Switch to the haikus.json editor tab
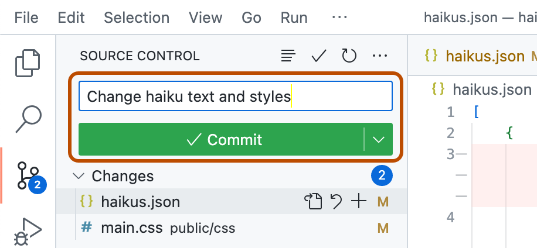This screenshot has height=248, width=537. 484,56
